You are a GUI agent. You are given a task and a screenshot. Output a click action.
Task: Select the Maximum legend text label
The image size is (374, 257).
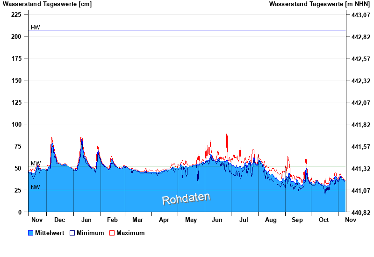click(130, 233)
